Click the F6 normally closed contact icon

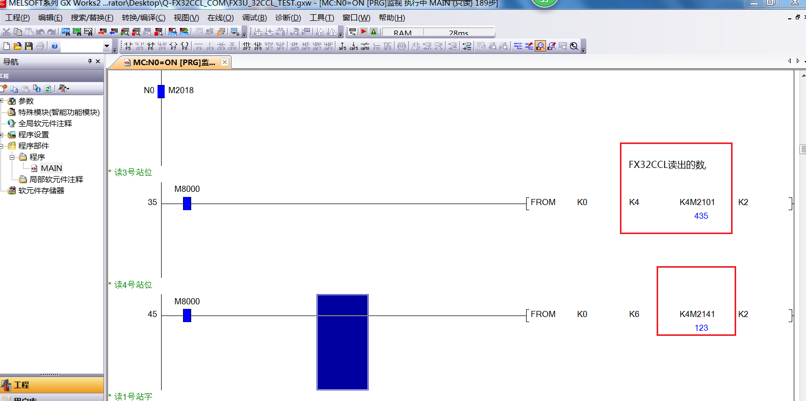tap(150, 46)
